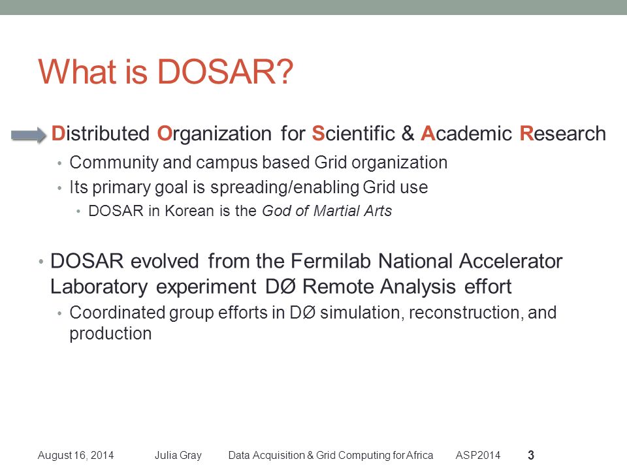This screenshot has height=470, width=627.
Task: Click the footer text 'Data Acquisition & Grid Computing for Africa'
Action: pyautogui.click(x=330, y=455)
